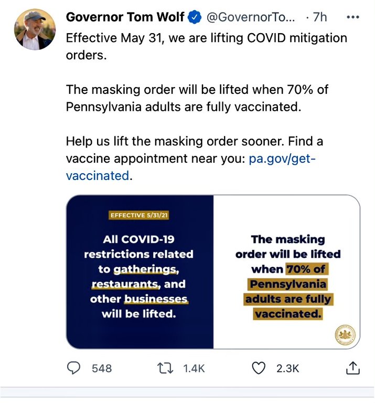Open the 7h timestamp link

pyautogui.click(x=319, y=17)
